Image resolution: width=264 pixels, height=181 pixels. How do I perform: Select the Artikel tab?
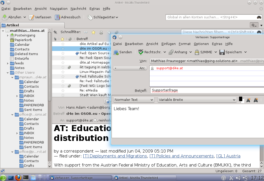(33, 25)
